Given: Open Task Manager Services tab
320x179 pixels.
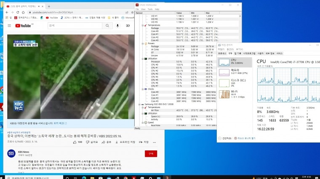Looking at the screenshot, I should click(280, 53).
